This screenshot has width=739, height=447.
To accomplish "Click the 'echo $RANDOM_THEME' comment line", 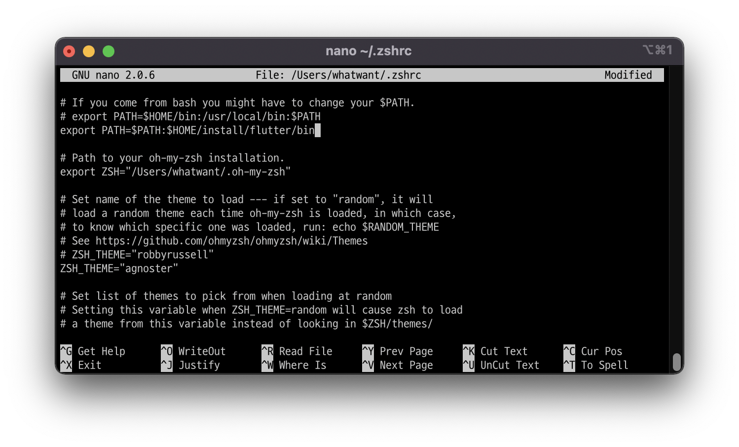I will pyautogui.click(x=250, y=227).
